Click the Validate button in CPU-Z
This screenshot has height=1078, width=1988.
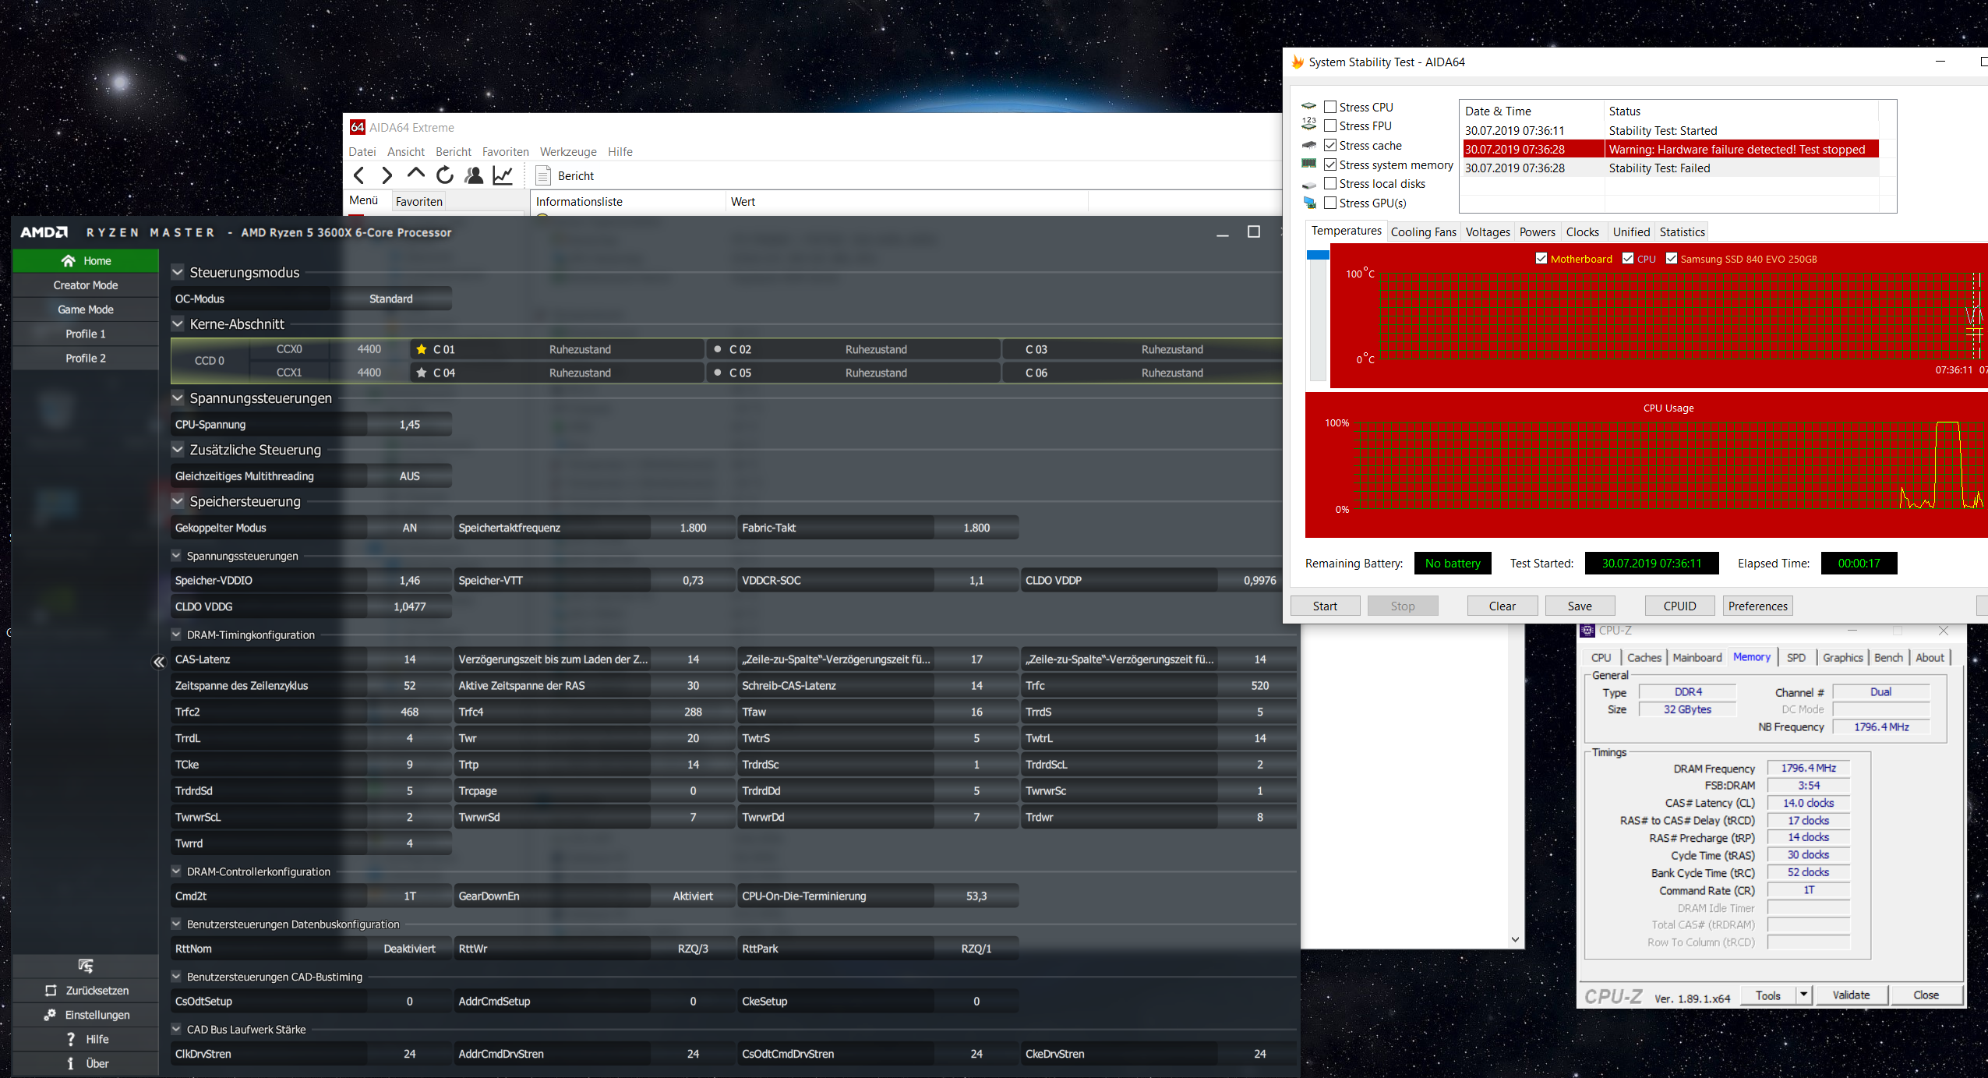click(x=1850, y=995)
